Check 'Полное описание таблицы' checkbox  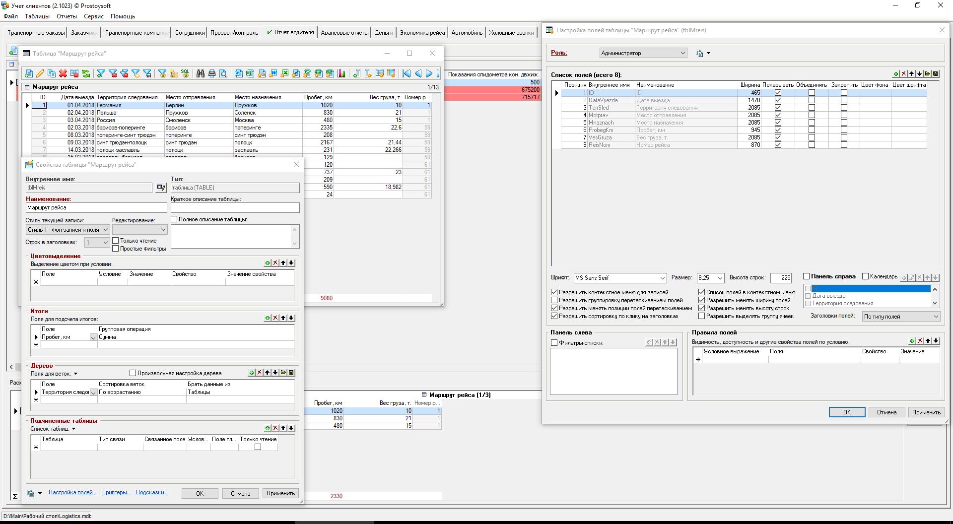pos(174,219)
